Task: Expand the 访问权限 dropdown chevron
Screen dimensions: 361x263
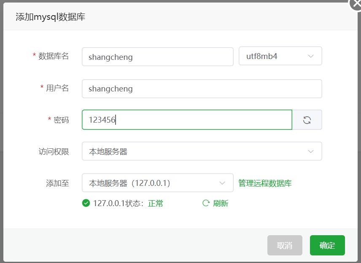Action: (310, 151)
